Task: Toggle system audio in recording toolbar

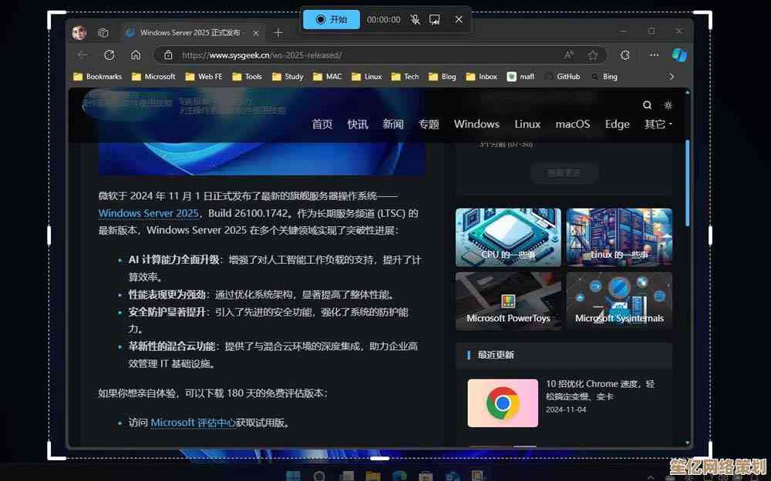Action: pos(435,19)
